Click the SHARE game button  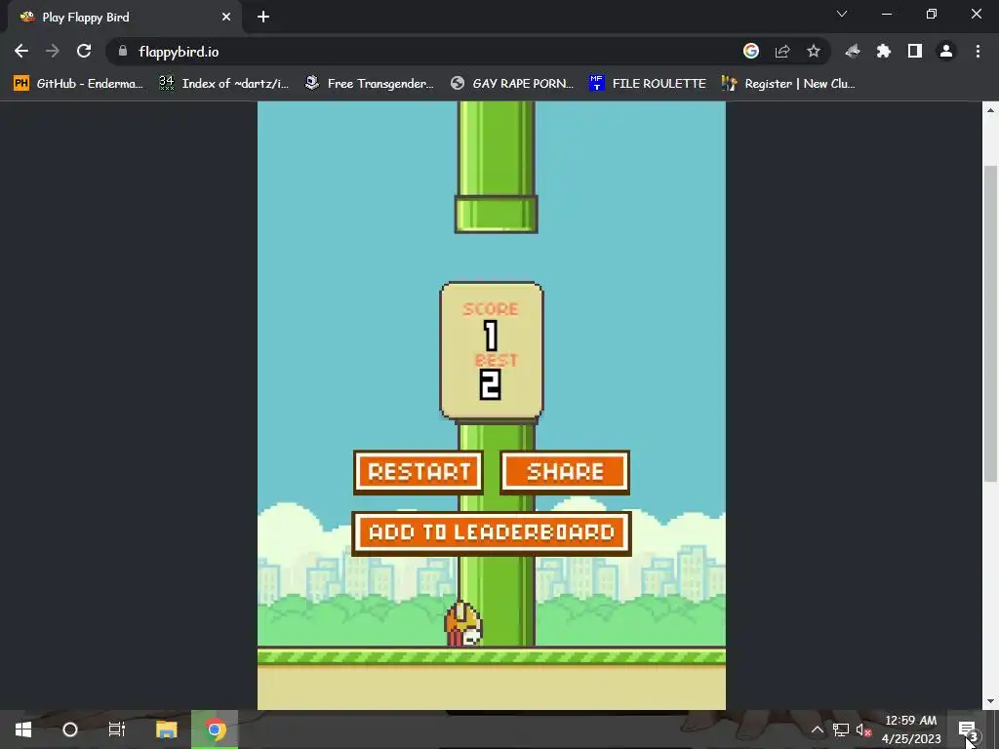(x=565, y=472)
